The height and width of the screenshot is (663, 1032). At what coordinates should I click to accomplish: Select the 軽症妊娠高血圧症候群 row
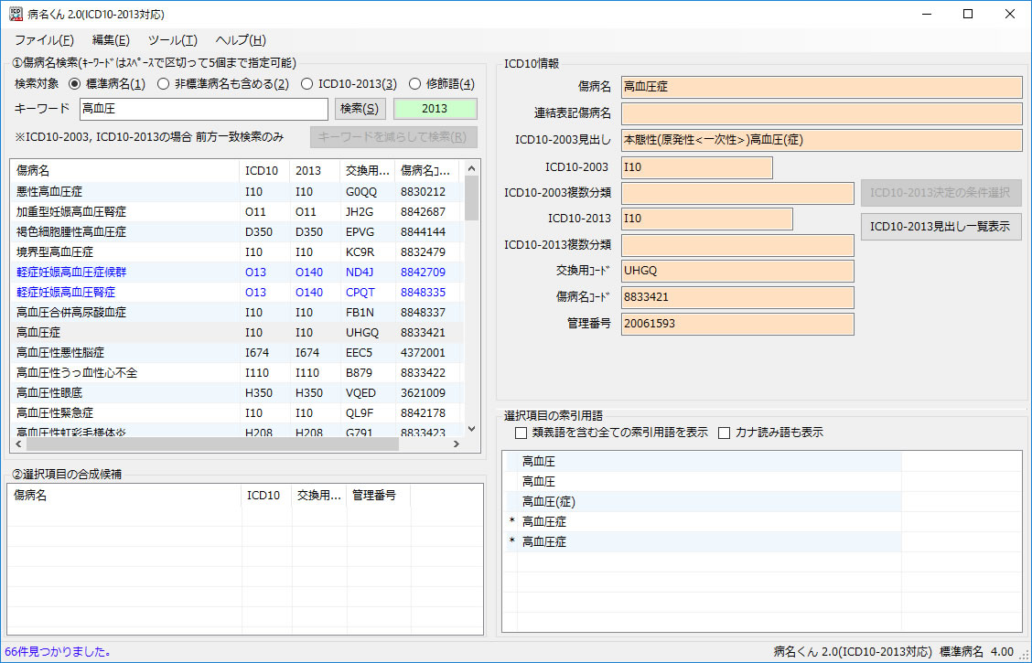coord(237,273)
